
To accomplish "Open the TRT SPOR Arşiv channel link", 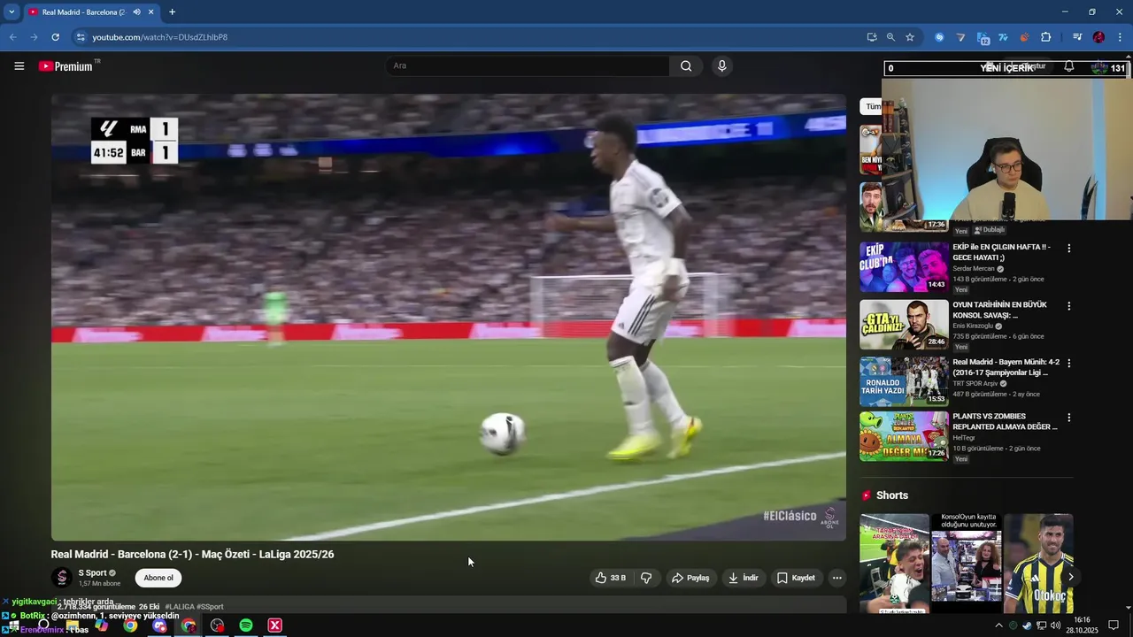I will 975,383.
